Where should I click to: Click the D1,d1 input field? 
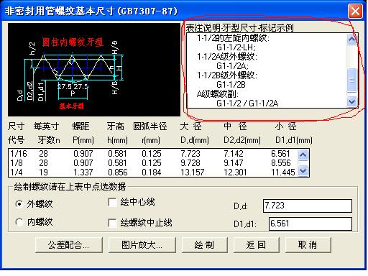click(310, 224)
